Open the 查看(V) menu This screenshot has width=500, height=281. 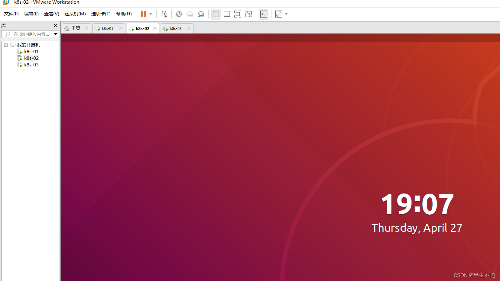(x=51, y=14)
